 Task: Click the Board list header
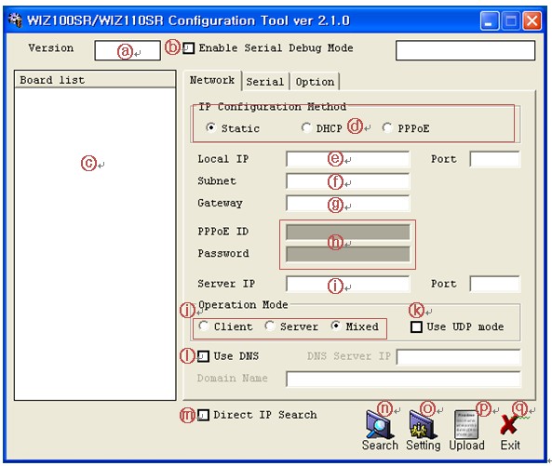pyautogui.click(x=95, y=80)
